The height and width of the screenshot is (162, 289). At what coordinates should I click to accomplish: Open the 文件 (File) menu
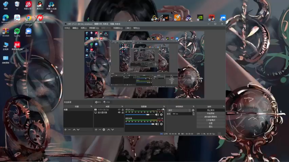(67, 28)
